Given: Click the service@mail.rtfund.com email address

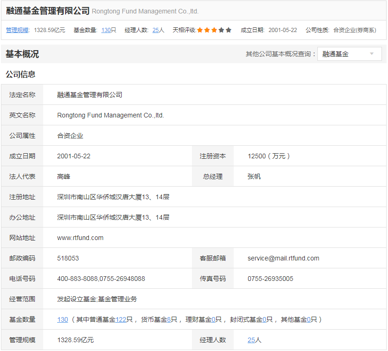Looking at the screenshot, I should coord(283,258).
